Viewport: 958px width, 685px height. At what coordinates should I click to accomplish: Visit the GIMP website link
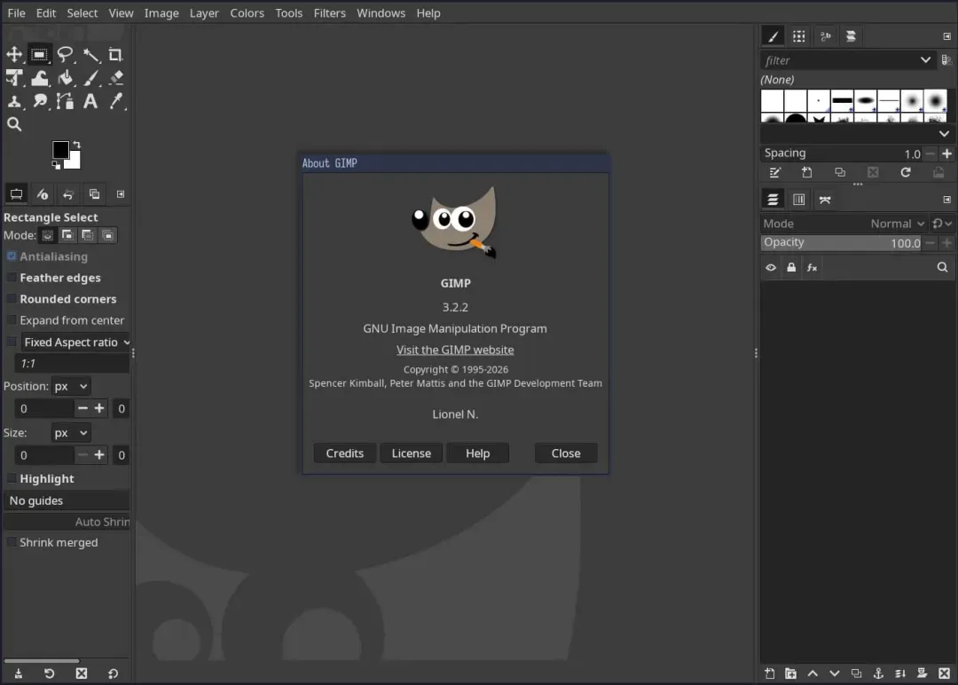455,350
